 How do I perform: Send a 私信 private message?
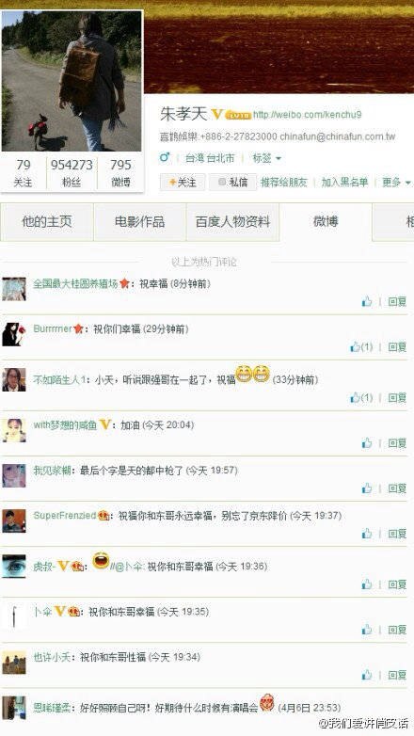[x=232, y=183]
